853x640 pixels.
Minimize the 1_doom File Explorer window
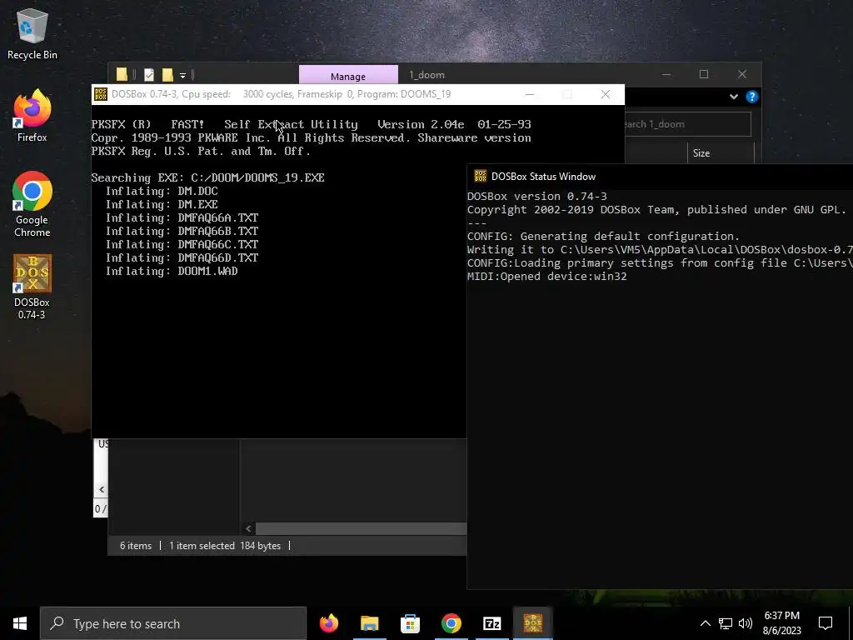click(666, 74)
